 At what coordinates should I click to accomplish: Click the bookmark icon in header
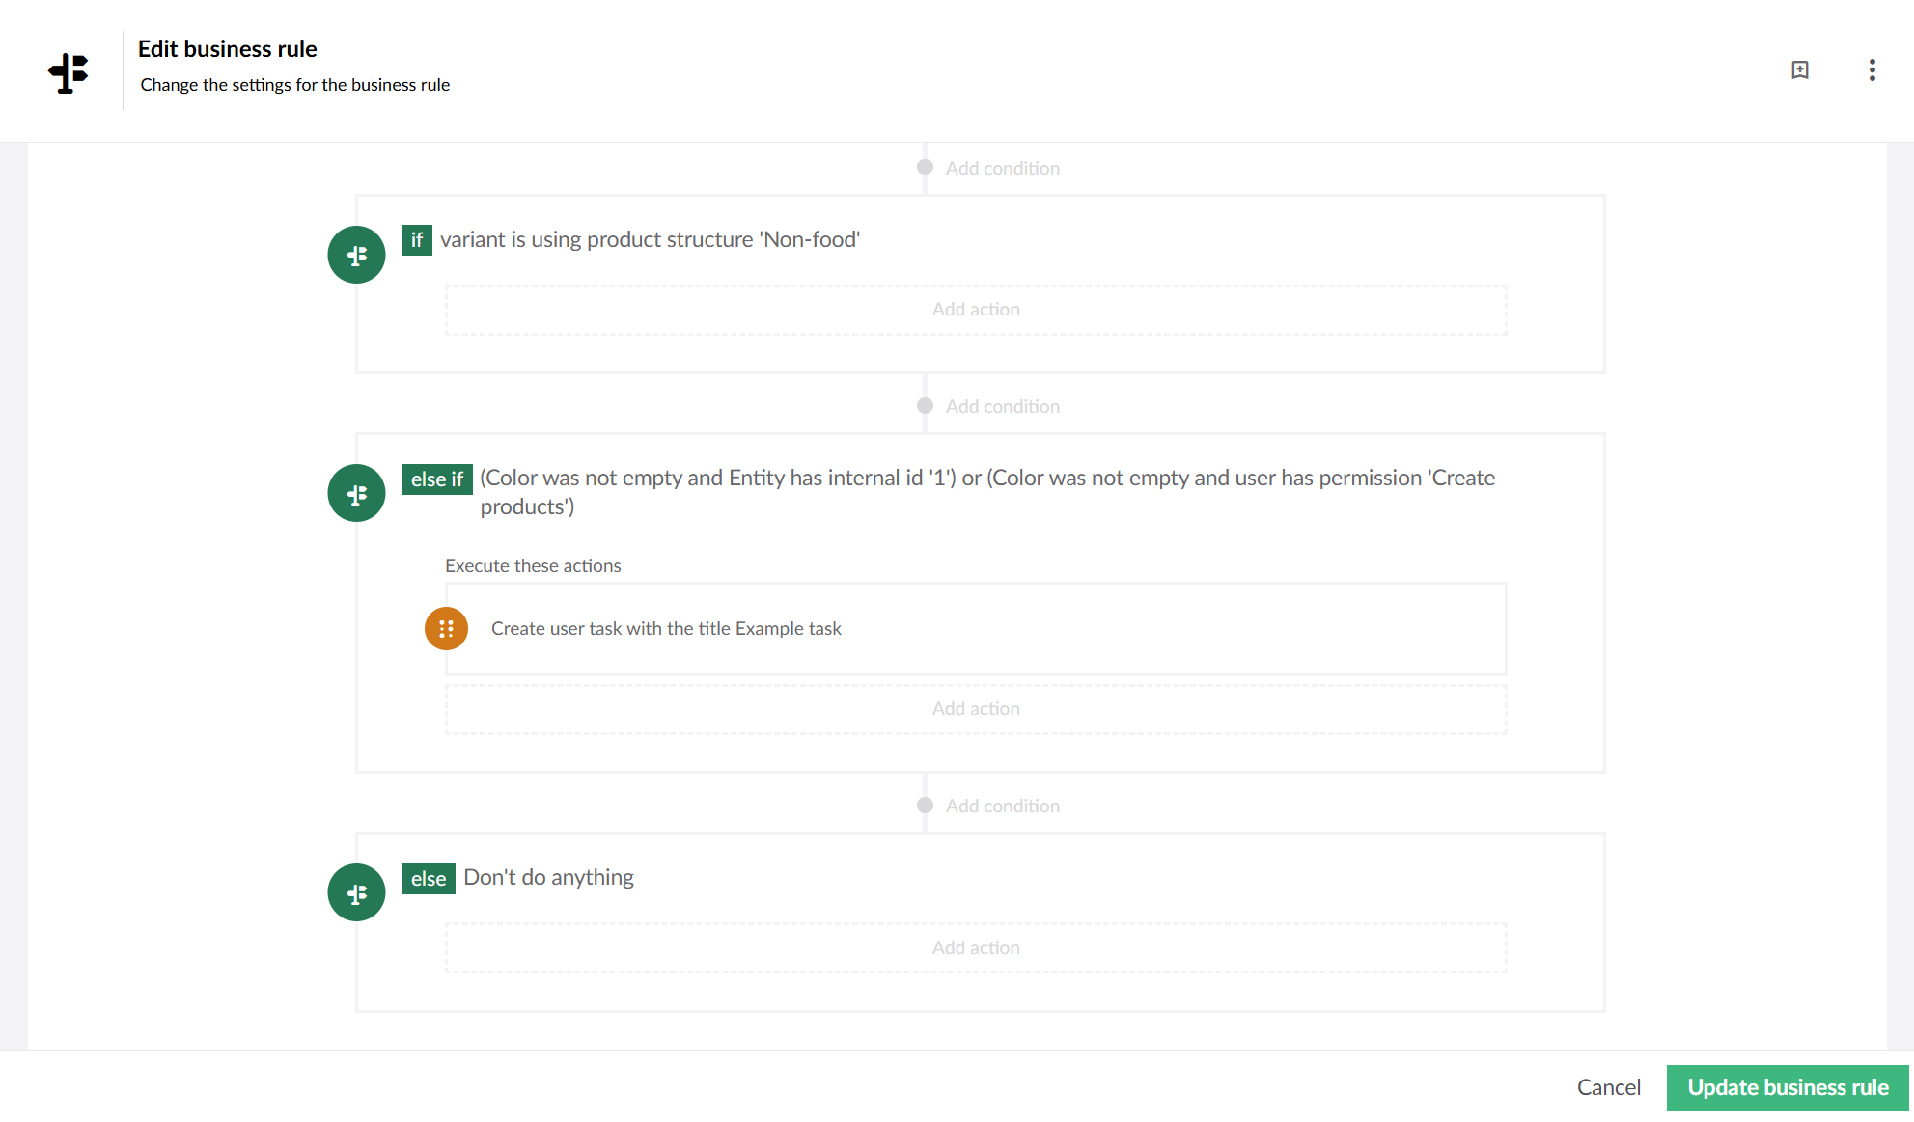pos(1800,70)
